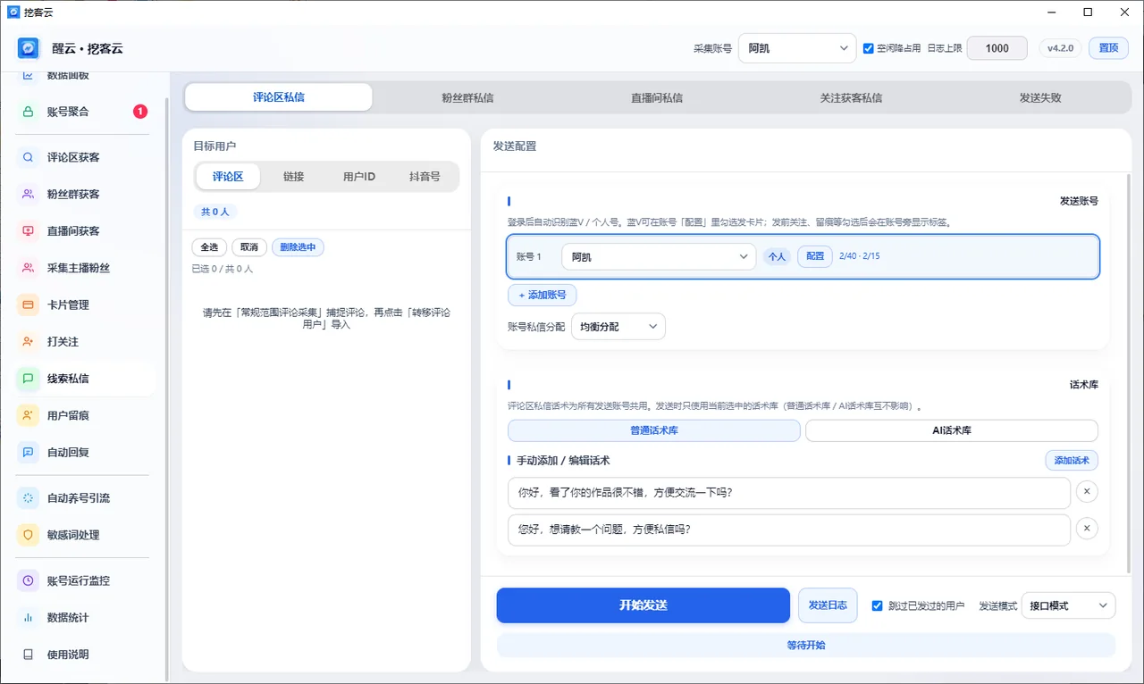Select the AI话术库 option
Image resolution: width=1144 pixels, height=684 pixels.
(x=952, y=430)
